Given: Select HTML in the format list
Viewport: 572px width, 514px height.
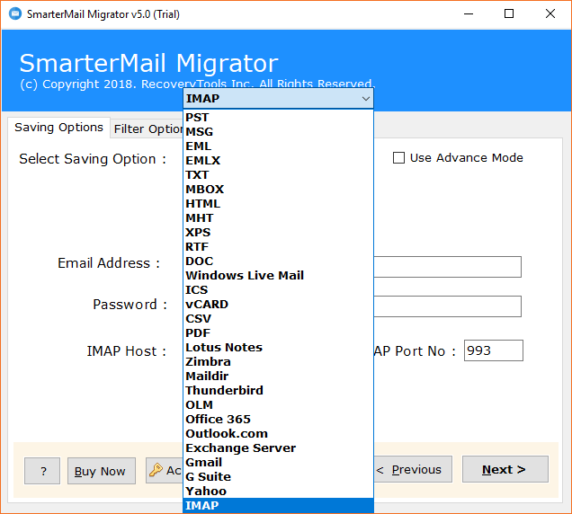Looking at the screenshot, I should pyautogui.click(x=278, y=203).
